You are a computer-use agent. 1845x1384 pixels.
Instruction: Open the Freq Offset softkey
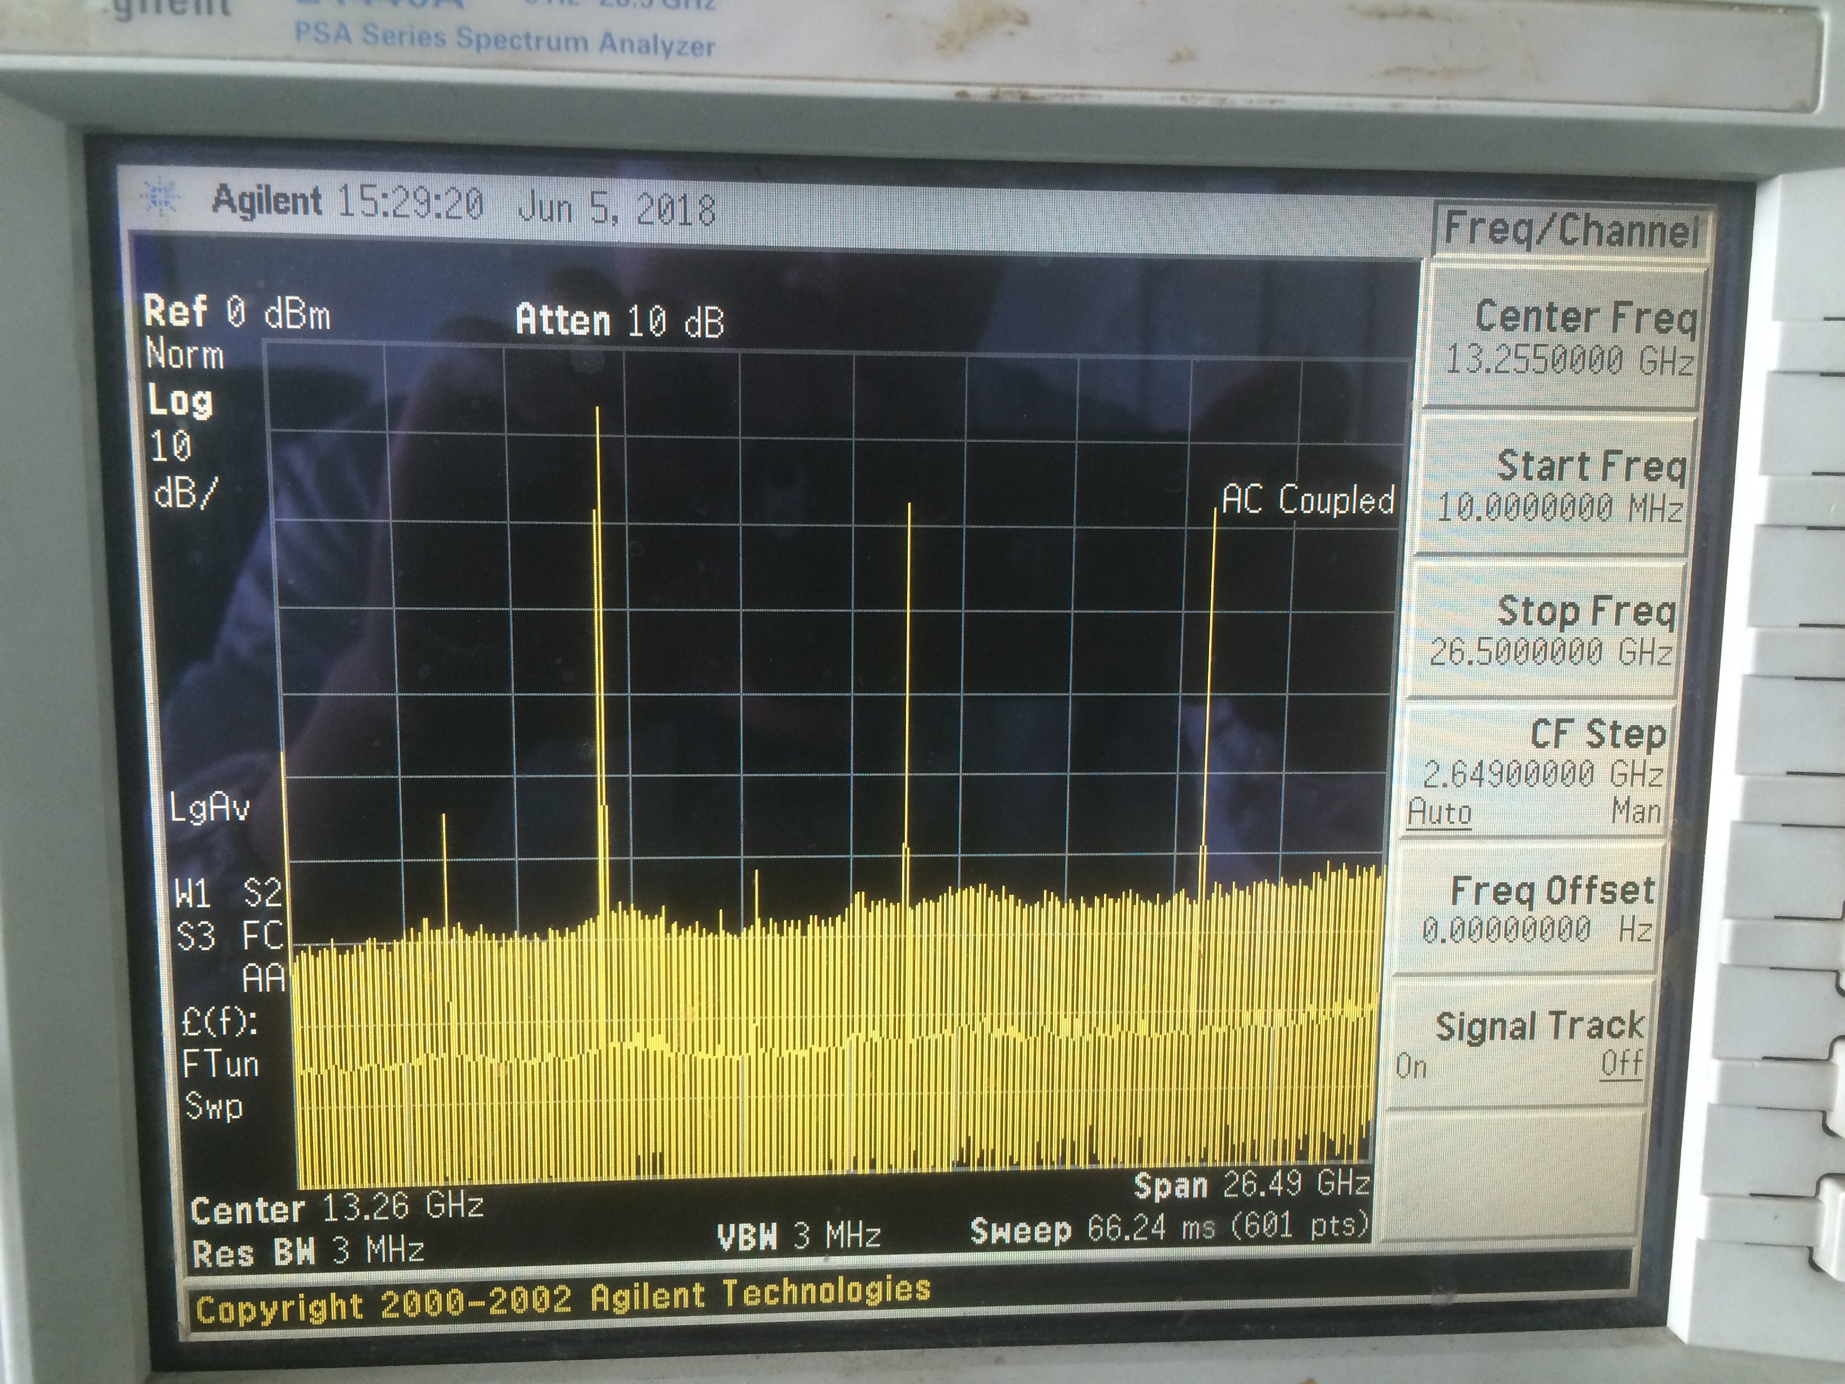[x=1539, y=909]
